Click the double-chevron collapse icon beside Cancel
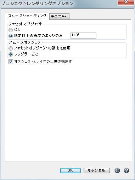135x180 pixels. point(117,170)
